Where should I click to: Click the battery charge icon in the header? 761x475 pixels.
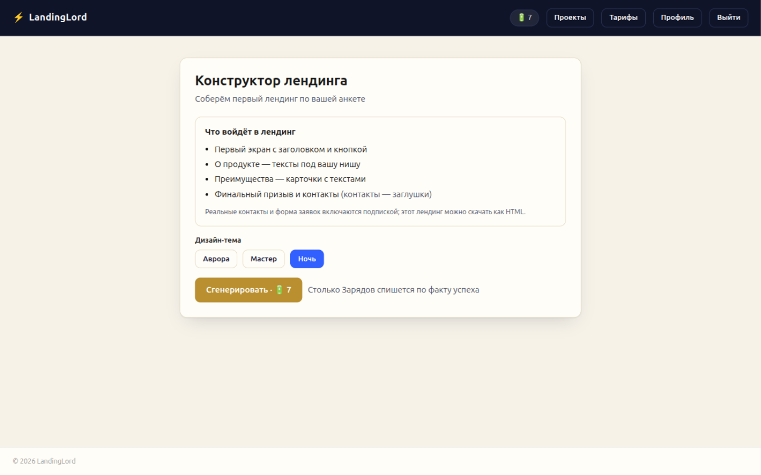click(521, 17)
